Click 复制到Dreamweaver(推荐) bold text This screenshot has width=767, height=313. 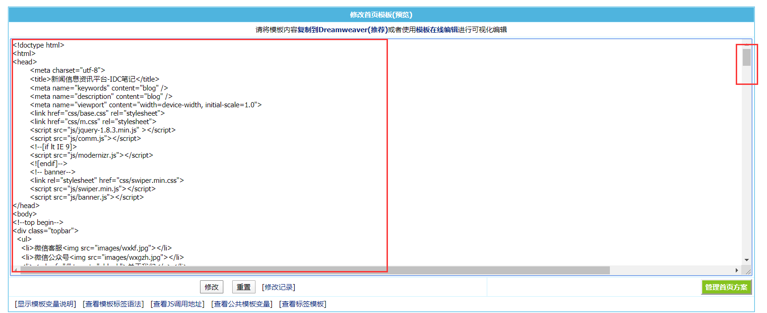[x=343, y=30]
